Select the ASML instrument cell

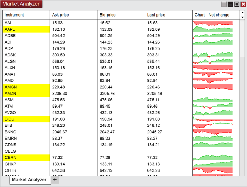(26, 100)
